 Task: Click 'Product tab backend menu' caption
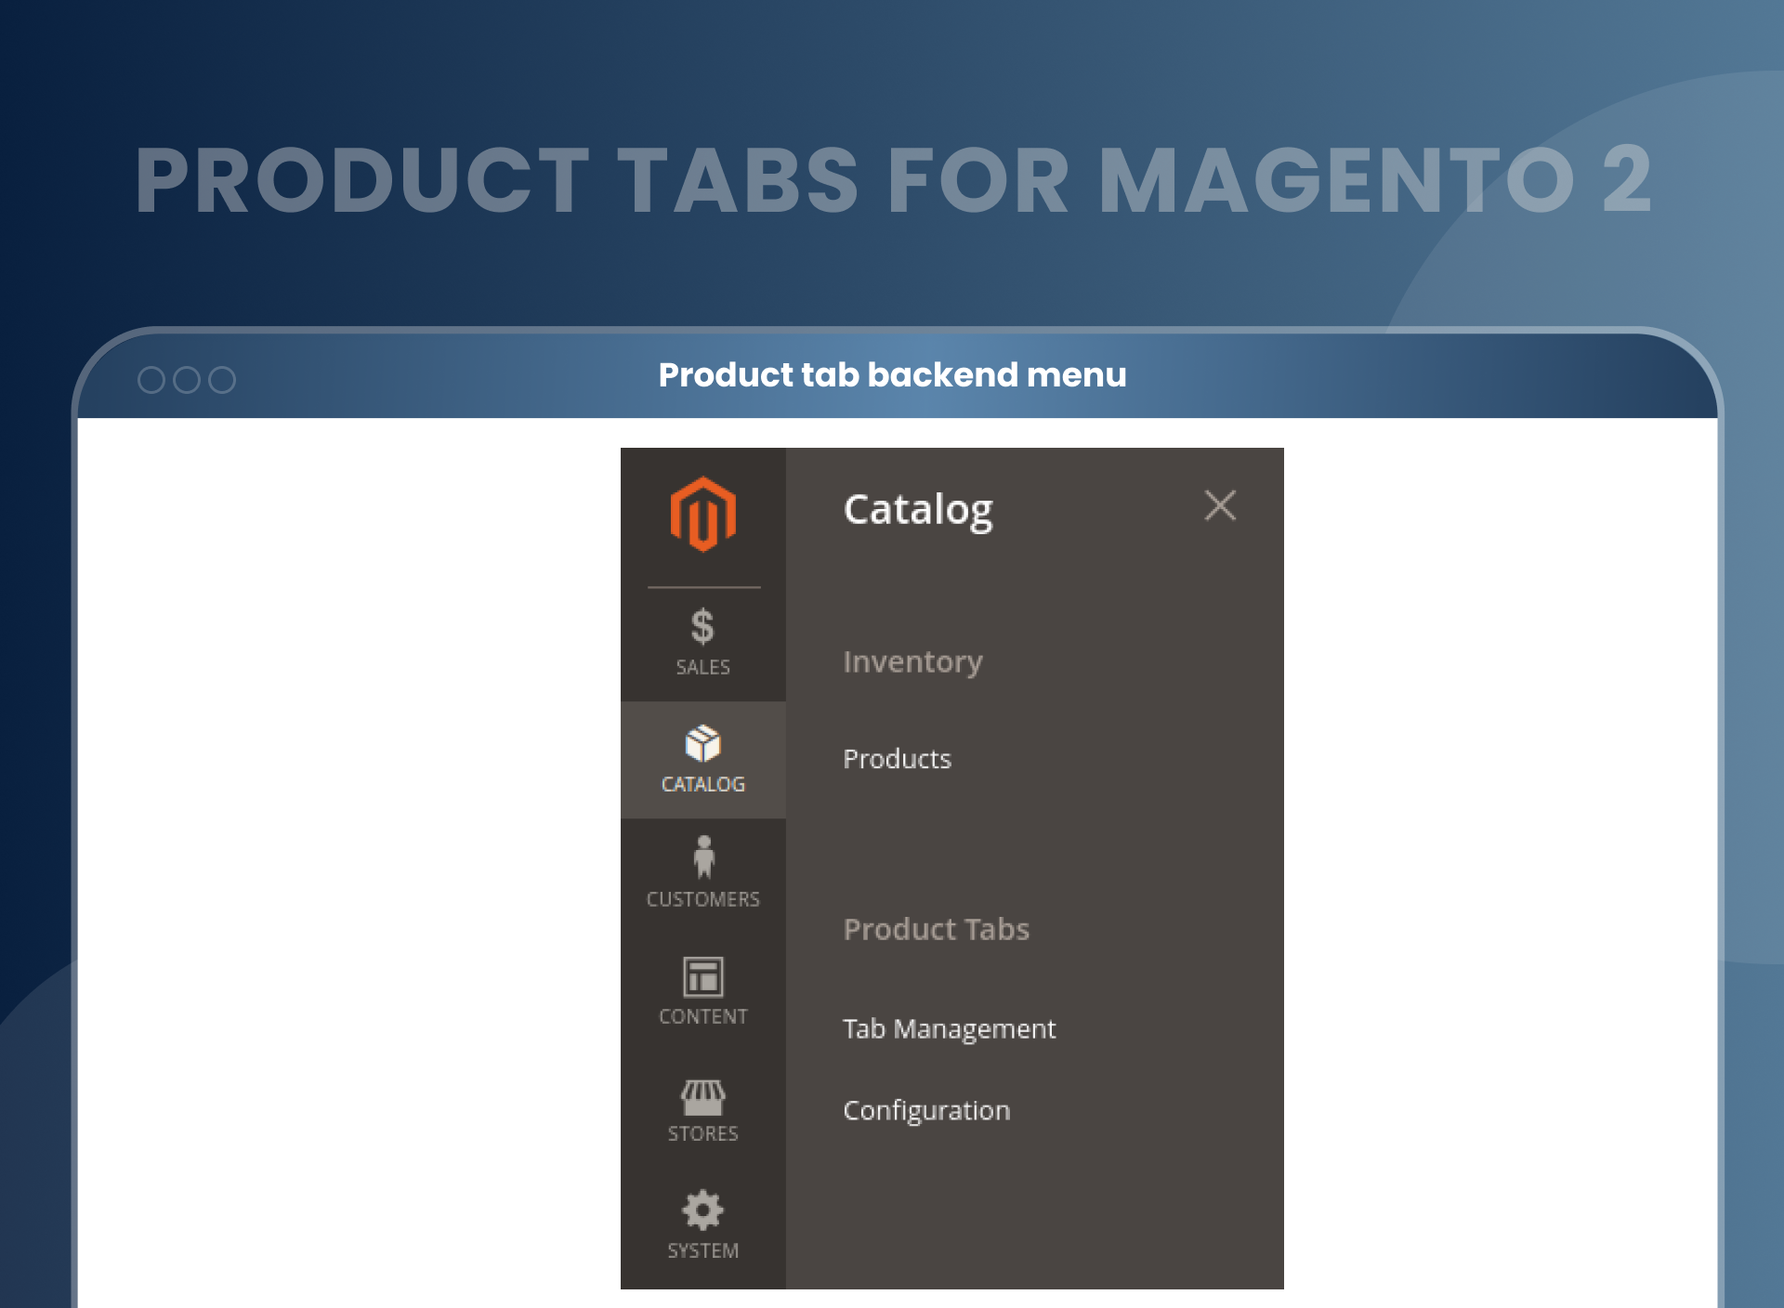click(892, 375)
